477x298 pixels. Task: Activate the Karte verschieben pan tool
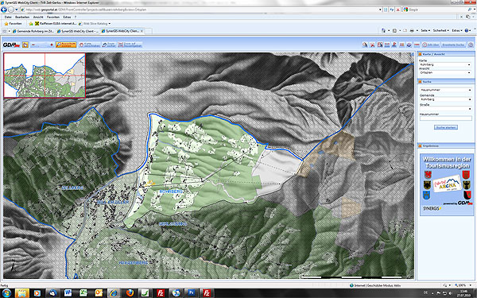pyautogui.click(x=90, y=45)
